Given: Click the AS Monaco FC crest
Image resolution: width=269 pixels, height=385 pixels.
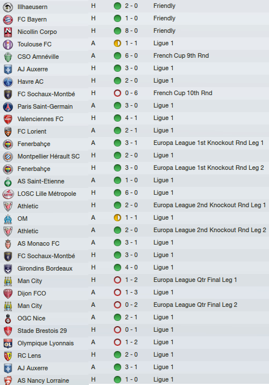Looking at the screenshot, I should [8, 244].
